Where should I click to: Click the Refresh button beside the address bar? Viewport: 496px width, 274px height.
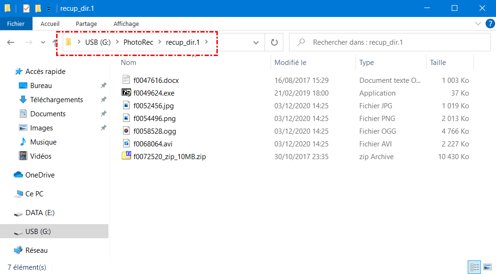point(274,42)
